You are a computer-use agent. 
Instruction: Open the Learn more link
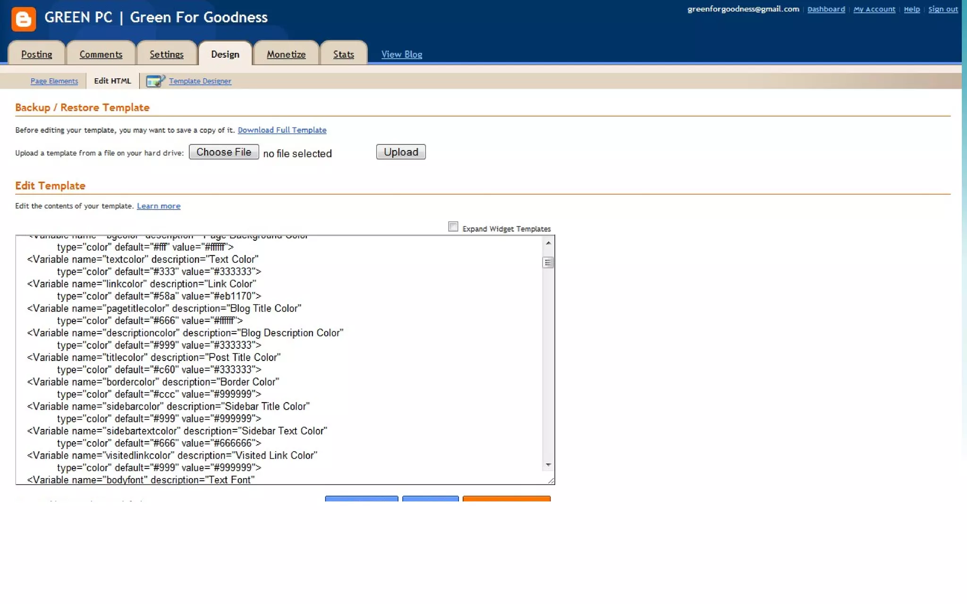tap(159, 206)
